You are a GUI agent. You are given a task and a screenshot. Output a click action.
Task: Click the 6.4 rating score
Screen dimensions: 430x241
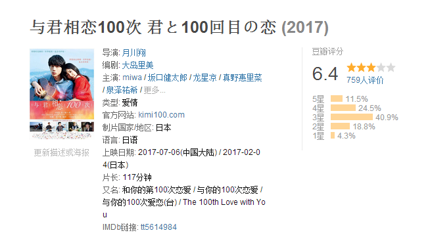pos(325,74)
